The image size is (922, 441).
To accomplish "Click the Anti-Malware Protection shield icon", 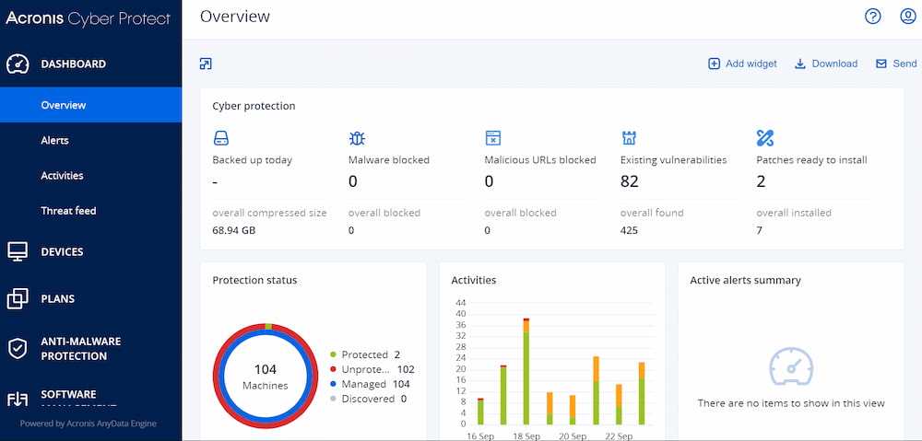I will click(x=18, y=349).
